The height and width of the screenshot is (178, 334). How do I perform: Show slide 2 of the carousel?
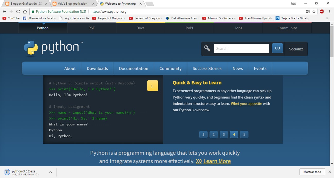tap(213, 134)
